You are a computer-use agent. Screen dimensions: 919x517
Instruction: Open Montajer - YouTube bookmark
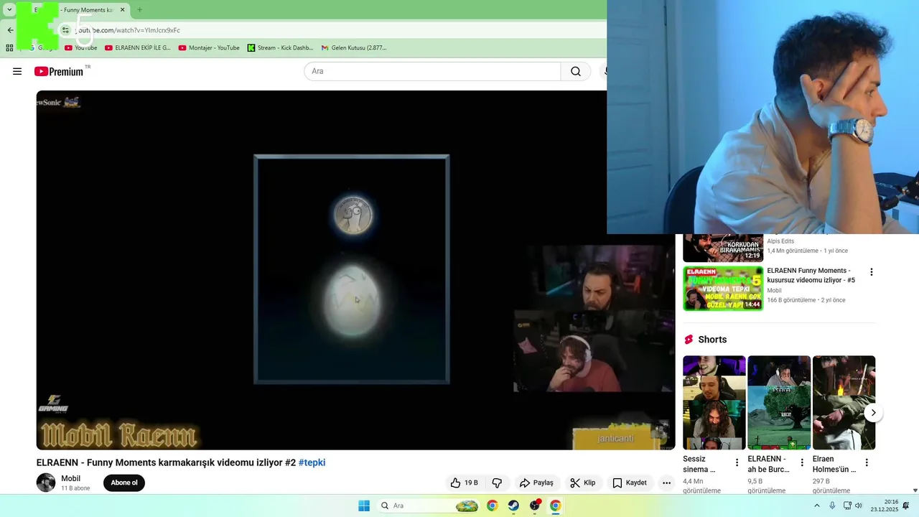click(209, 48)
